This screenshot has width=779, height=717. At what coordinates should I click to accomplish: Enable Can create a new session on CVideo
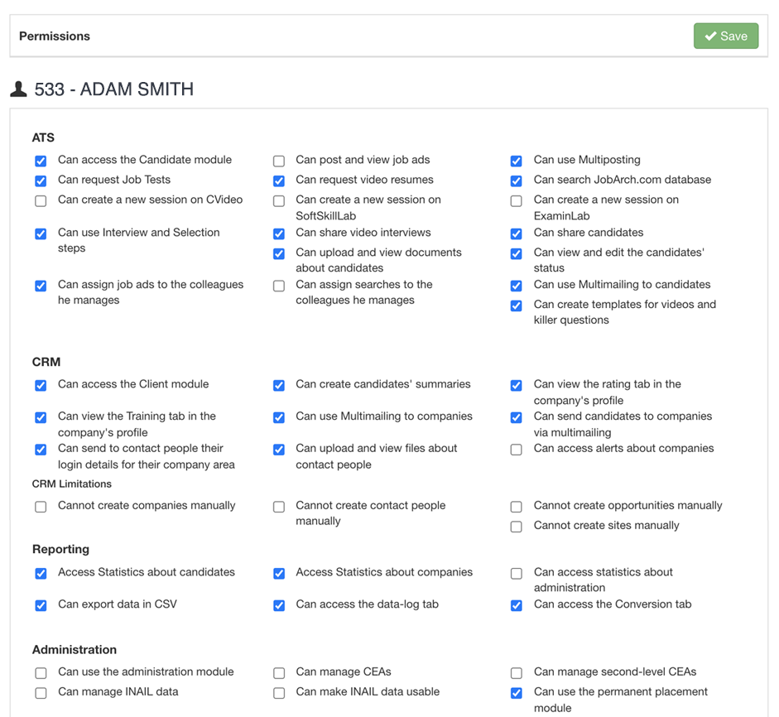point(41,200)
